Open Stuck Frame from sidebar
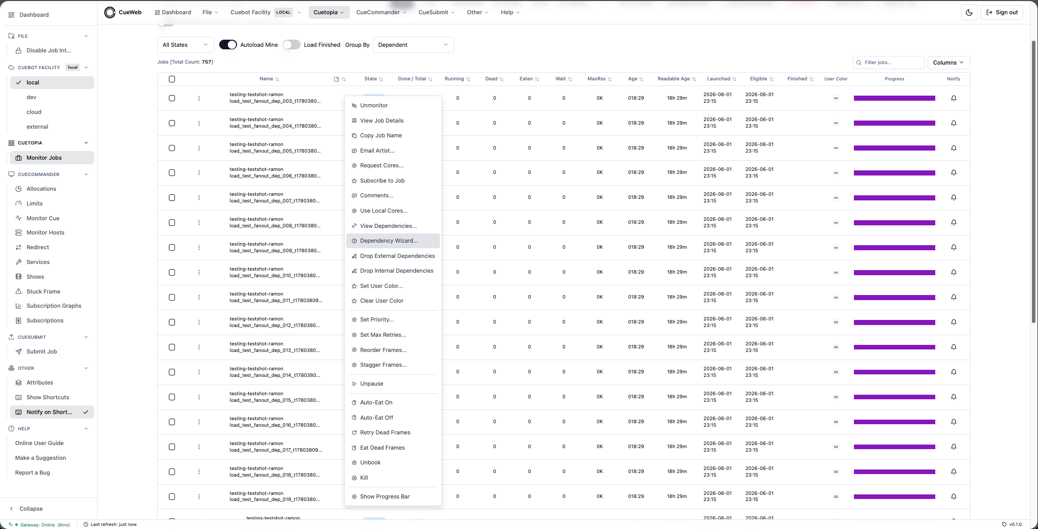The height and width of the screenshot is (529, 1038). coord(43,291)
